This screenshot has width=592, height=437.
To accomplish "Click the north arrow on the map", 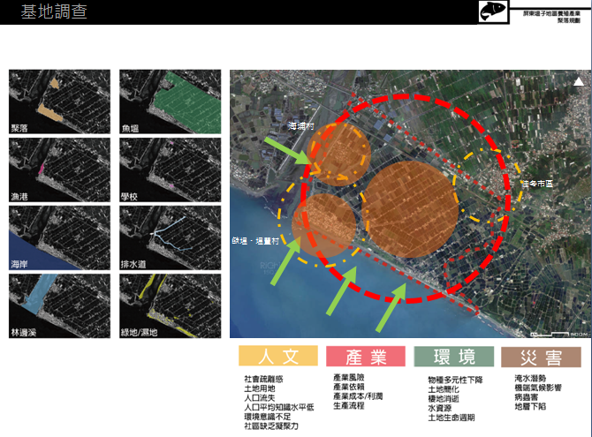I will (x=577, y=81).
